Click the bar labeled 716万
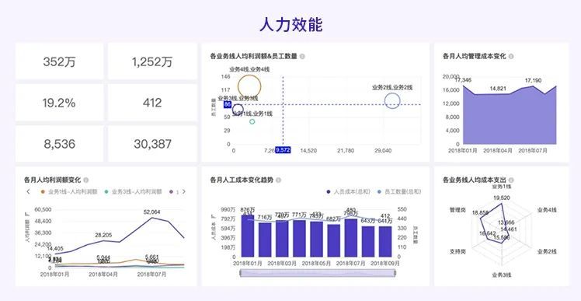 click(265, 240)
